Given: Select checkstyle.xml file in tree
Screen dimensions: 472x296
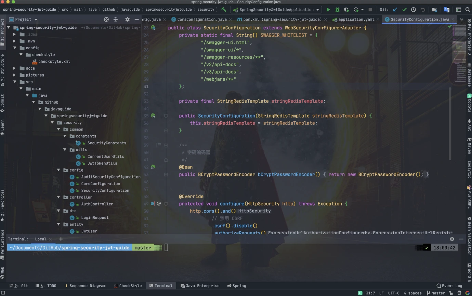Looking at the screenshot, I should click(54, 62).
